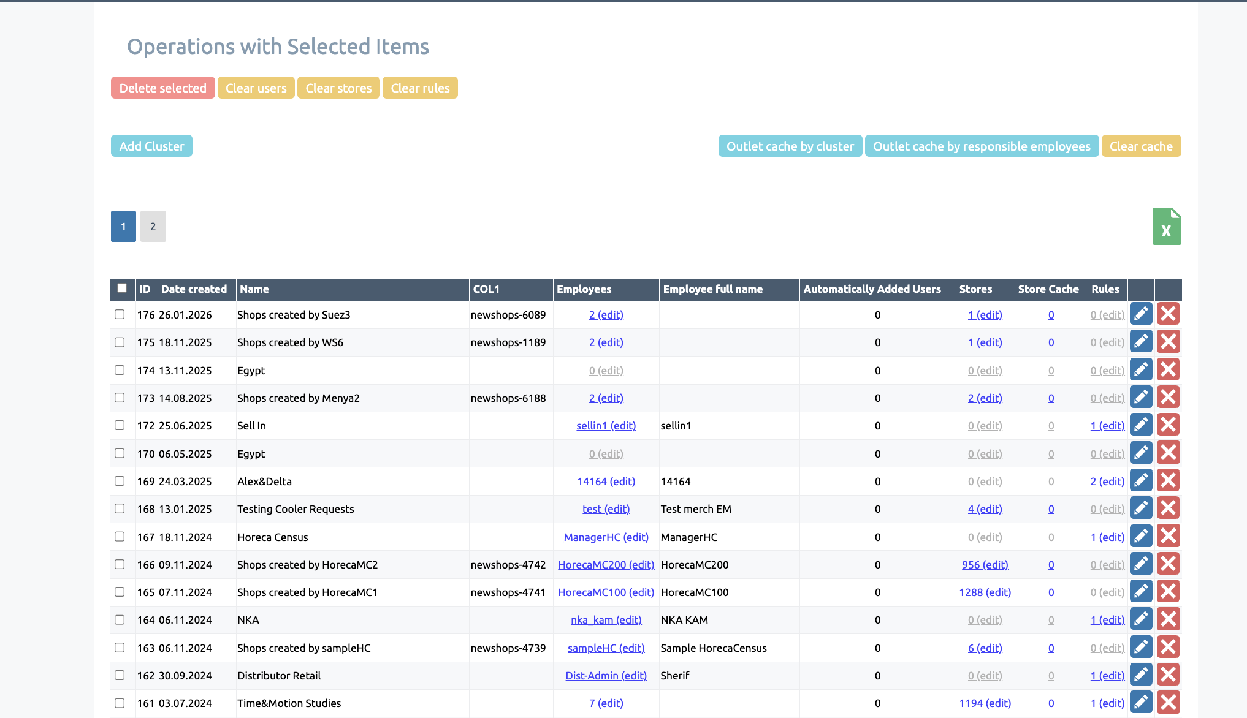Viewport: 1247px width, 718px height.
Task: Open 1288 (edit) stores link
Action: (985, 592)
